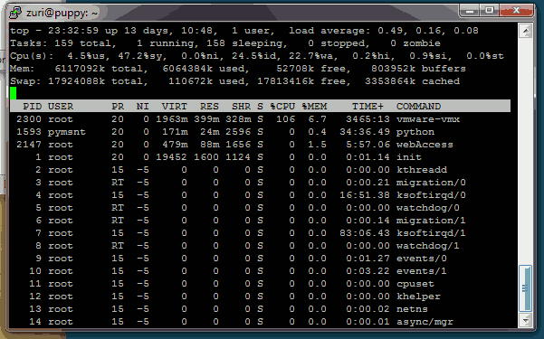Click the load average text in header
Image resolution: width=544 pixels, height=339 pixels.
point(384,31)
